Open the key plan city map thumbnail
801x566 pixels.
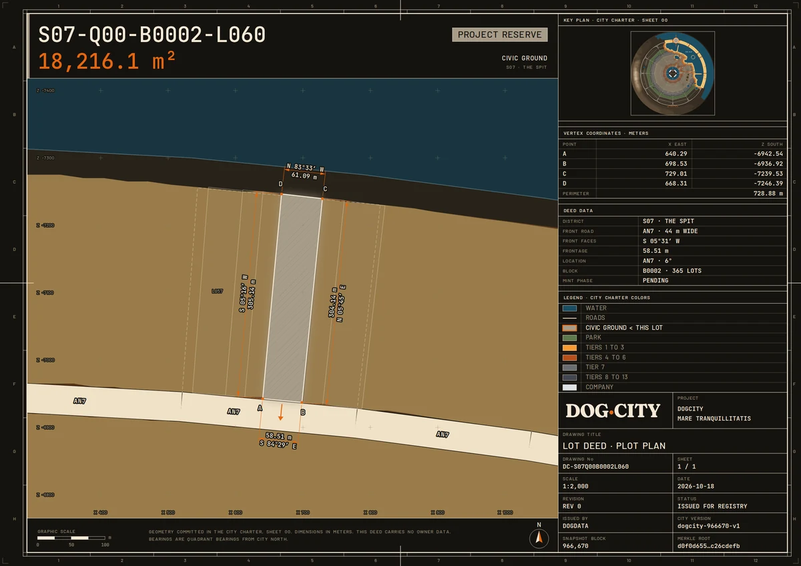[673, 73]
